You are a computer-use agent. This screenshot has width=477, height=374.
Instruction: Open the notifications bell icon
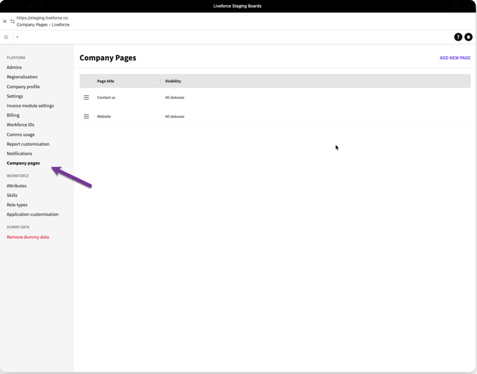(x=468, y=37)
